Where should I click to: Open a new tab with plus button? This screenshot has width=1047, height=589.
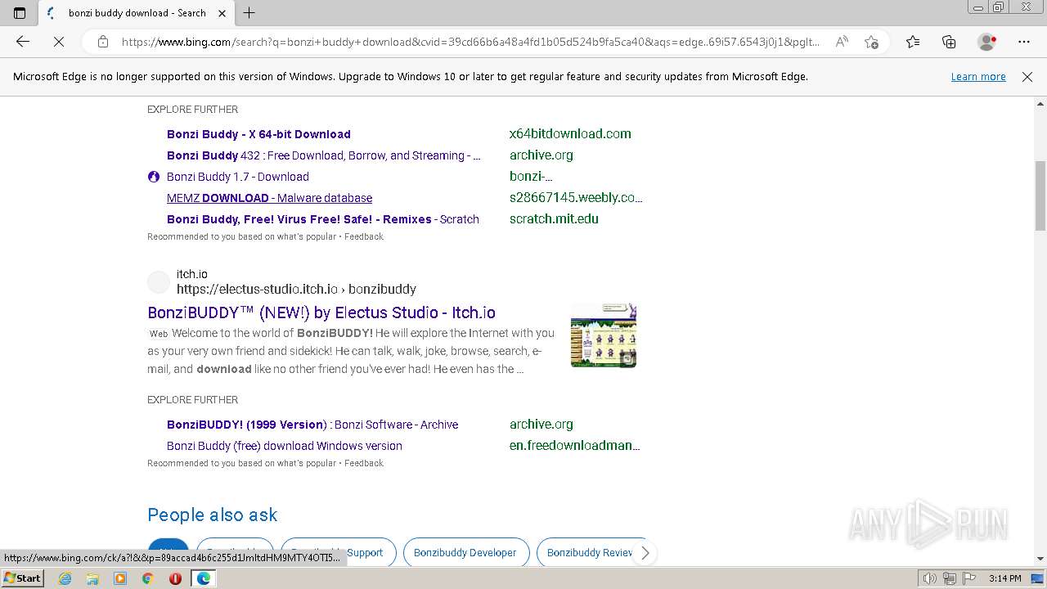[x=249, y=13]
